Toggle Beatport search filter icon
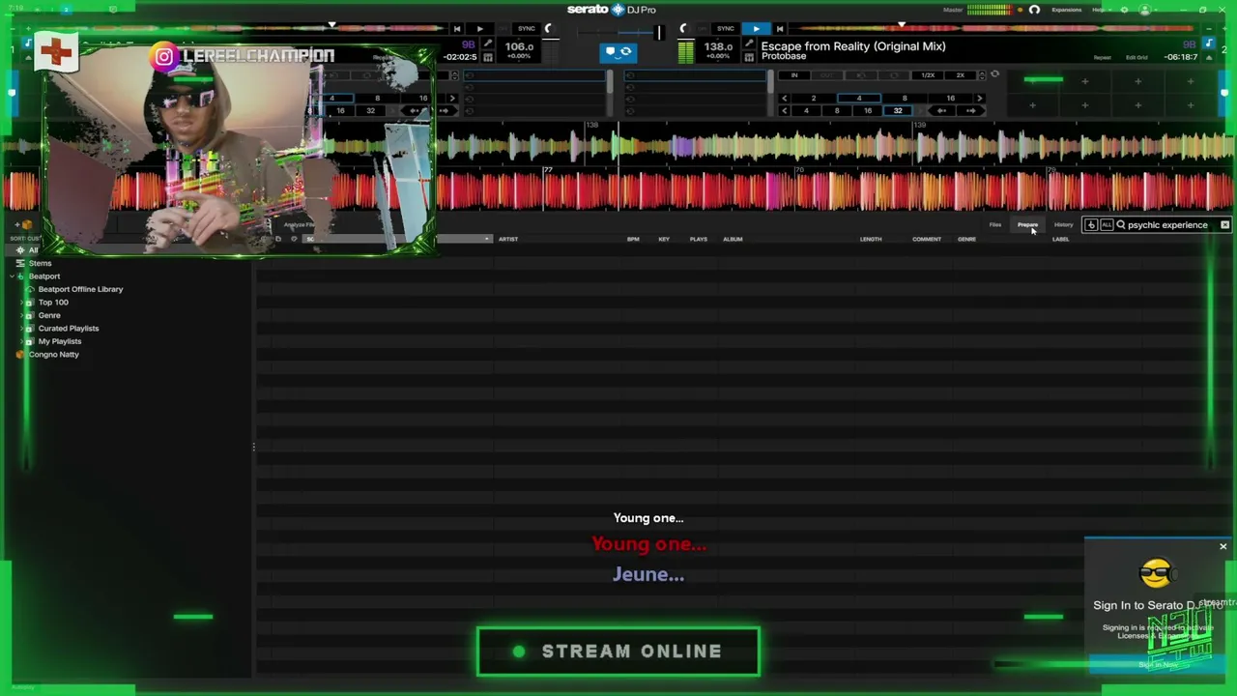The image size is (1237, 696). (x=1091, y=225)
